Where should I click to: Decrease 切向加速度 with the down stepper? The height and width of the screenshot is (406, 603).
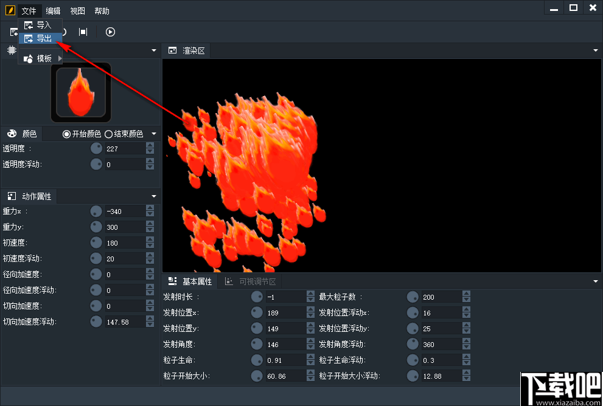150,308
